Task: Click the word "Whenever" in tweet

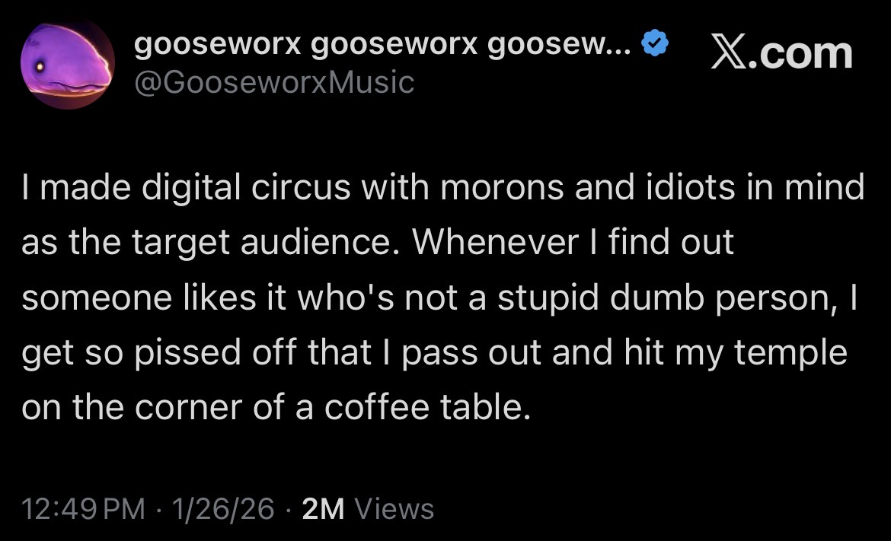Action: 495,243
